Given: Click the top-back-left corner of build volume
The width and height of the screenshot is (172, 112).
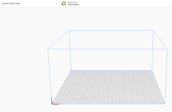Looking at the screenshot, I should 69,30.
